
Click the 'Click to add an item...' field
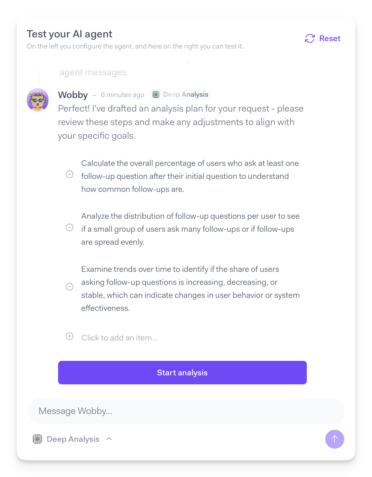[x=119, y=338]
